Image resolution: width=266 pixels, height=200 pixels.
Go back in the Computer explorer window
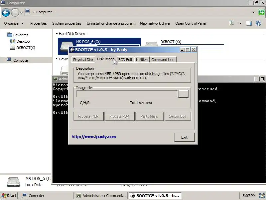click(x=6, y=13)
